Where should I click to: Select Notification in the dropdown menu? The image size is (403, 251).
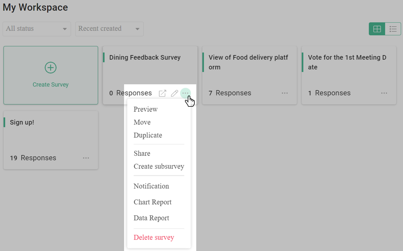click(151, 186)
